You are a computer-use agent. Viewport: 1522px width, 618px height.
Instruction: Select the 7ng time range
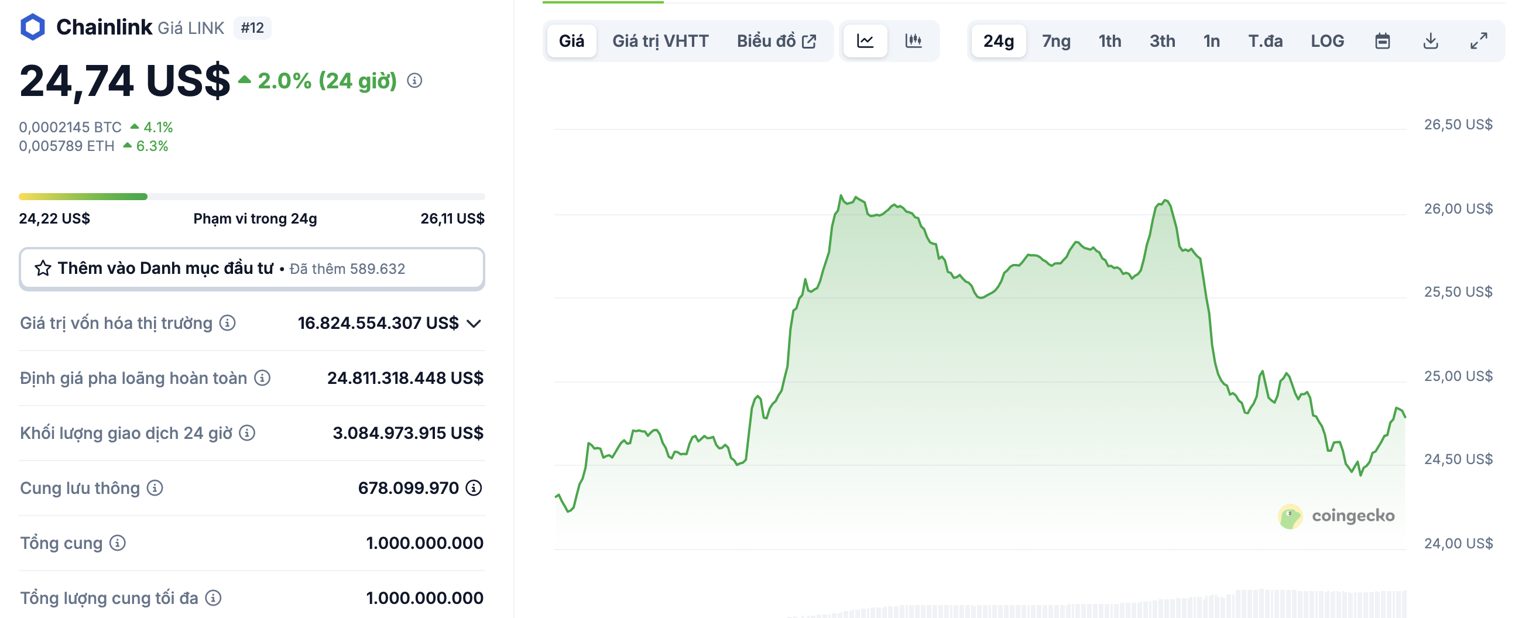pyautogui.click(x=1056, y=41)
